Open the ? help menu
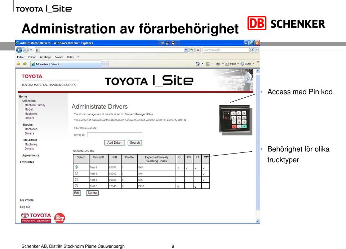This screenshot has width=346, height=249. (78, 57)
